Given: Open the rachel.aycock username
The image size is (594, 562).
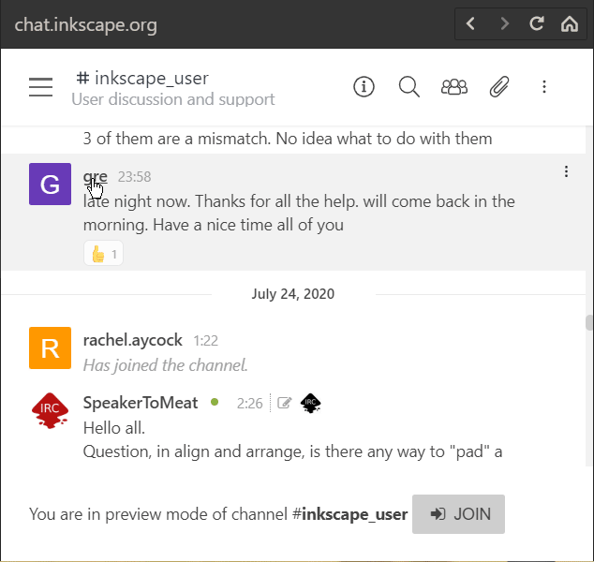Looking at the screenshot, I should pyautogui.click(x=133, y=340).
